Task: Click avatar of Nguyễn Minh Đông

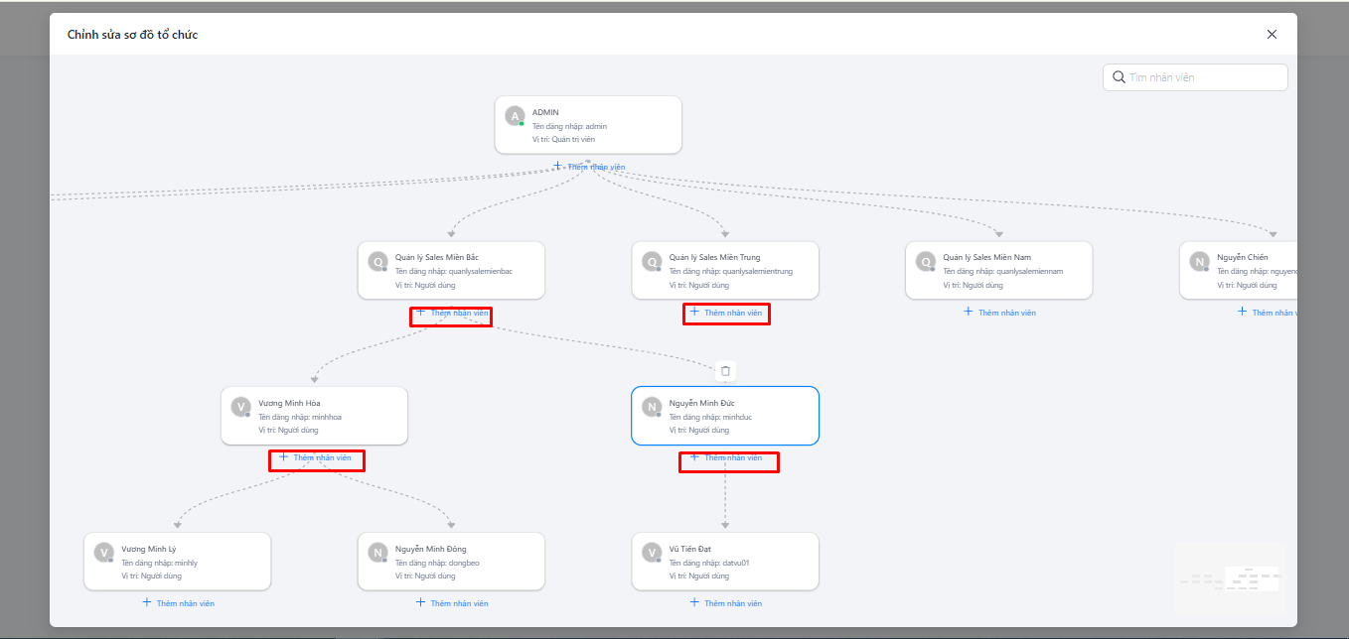Action: coord(377,553)
